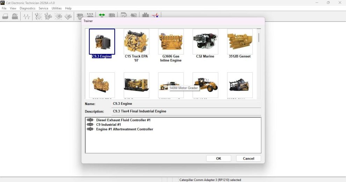Click the trainer list vertical scrollbar
The image size is (346, 182).
click(259, 64)
